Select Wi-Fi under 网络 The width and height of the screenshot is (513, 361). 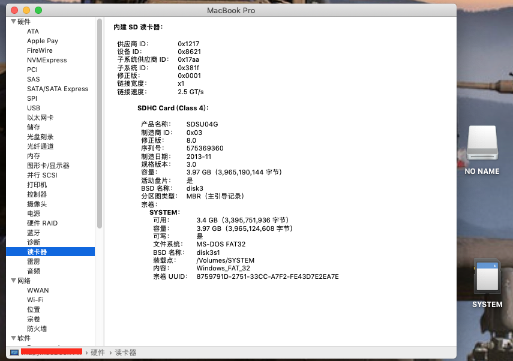35,300
